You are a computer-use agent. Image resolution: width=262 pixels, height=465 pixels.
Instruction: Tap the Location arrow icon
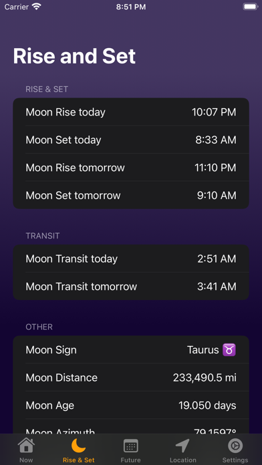pyautogui.click(x=182, y=446)
